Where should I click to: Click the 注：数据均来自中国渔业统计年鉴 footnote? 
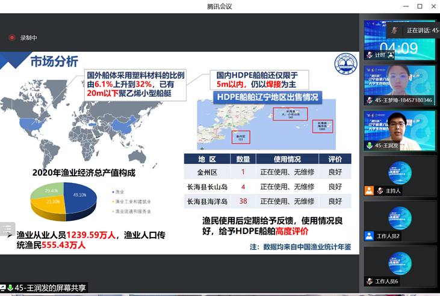[300, 247]
